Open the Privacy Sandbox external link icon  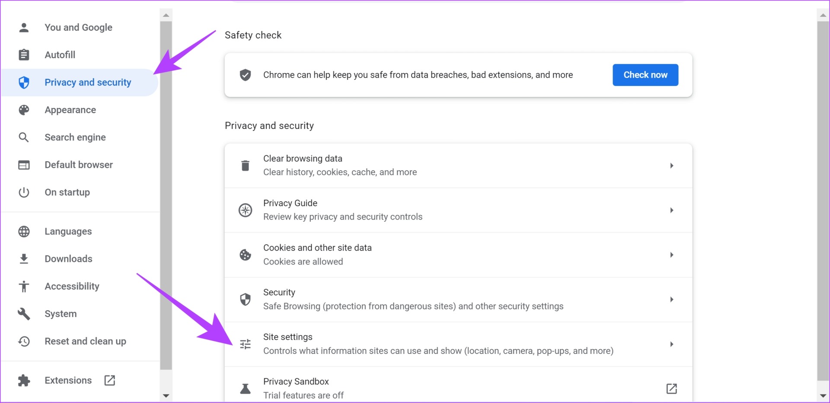point(671,389)
